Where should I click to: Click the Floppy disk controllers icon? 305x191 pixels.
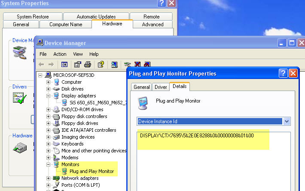click(x=56, y=117)
